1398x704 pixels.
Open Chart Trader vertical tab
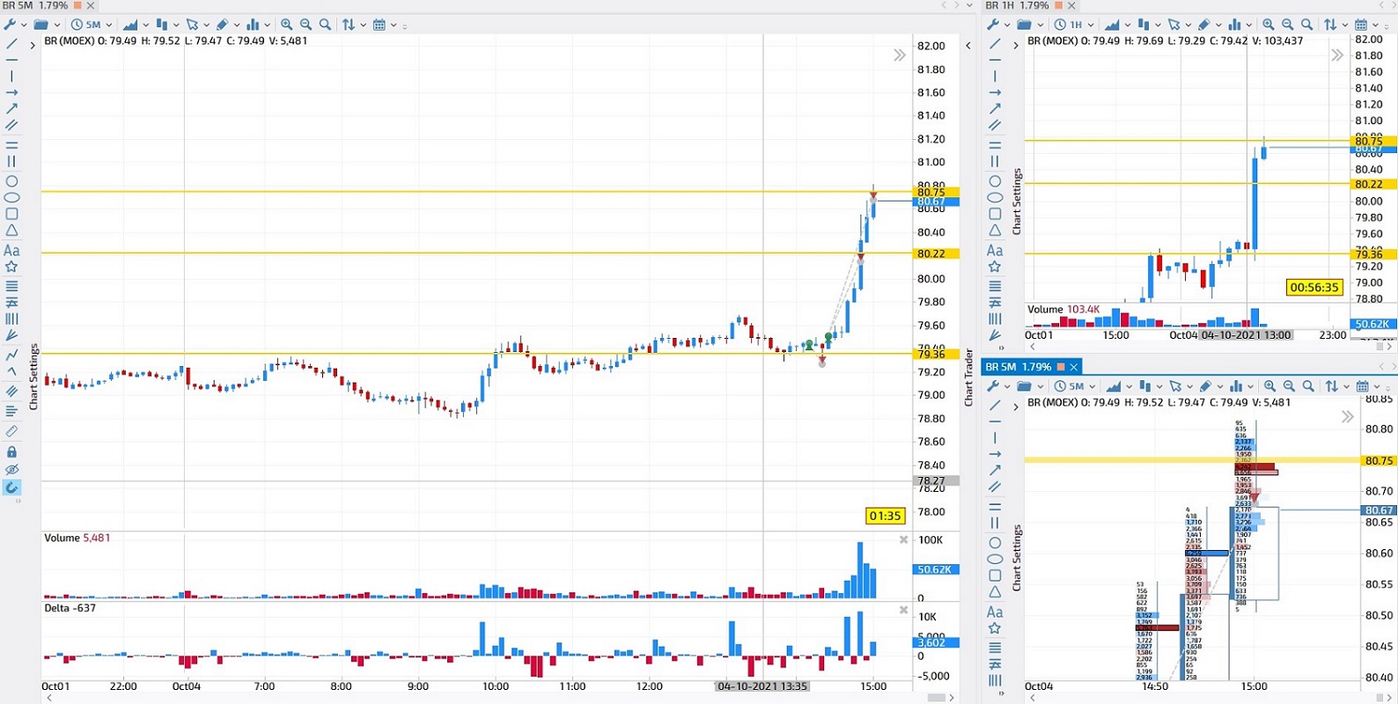click(968, 378)
